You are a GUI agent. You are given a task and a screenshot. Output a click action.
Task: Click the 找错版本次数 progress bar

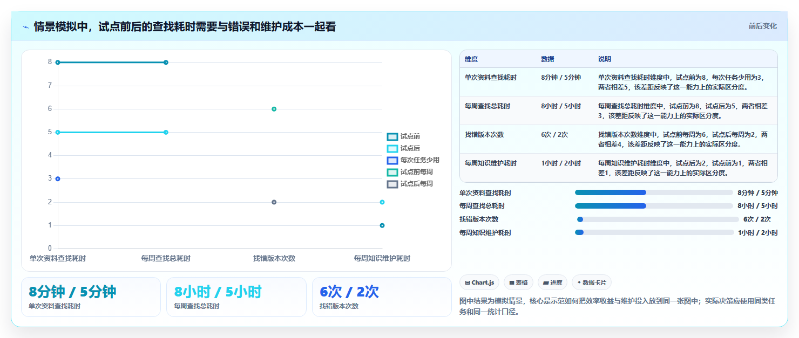point(657,219)
